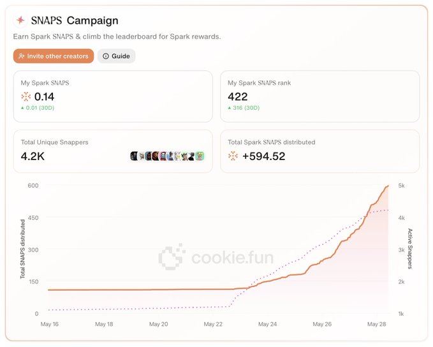
Task: Click the green 316 (30D) rank change
Action: pyautogui.click(x=244, y=108)
